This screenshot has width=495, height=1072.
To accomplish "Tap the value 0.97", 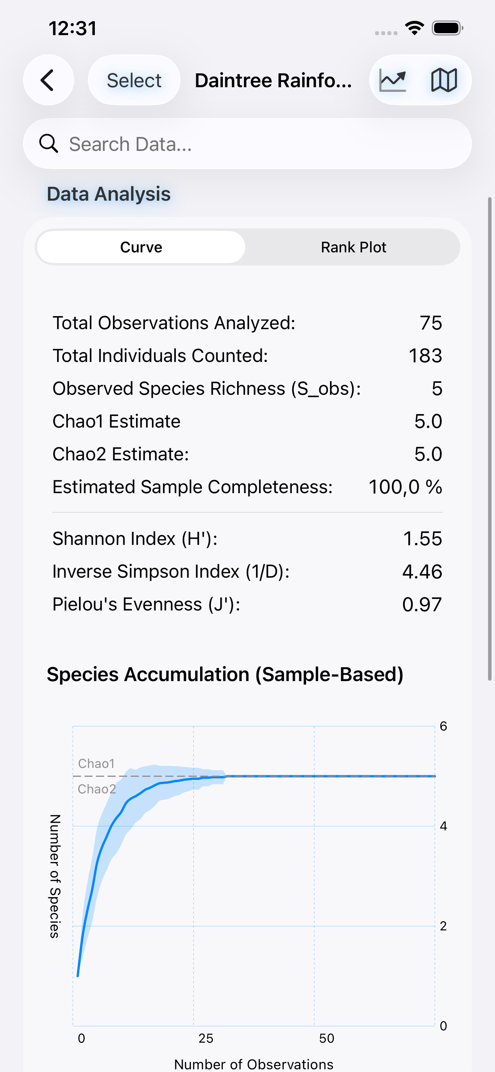I will [422, 604].
